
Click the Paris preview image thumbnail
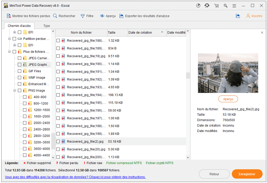(228, 73)
